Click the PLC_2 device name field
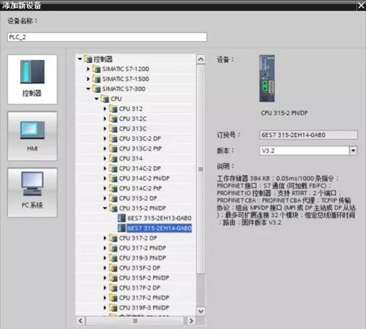The width and height of the screenshot is (366, 329). pos(107,37)
